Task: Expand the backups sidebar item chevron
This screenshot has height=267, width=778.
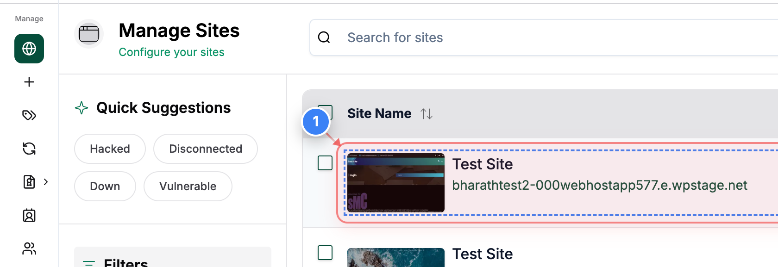Action: coord(46,182)
